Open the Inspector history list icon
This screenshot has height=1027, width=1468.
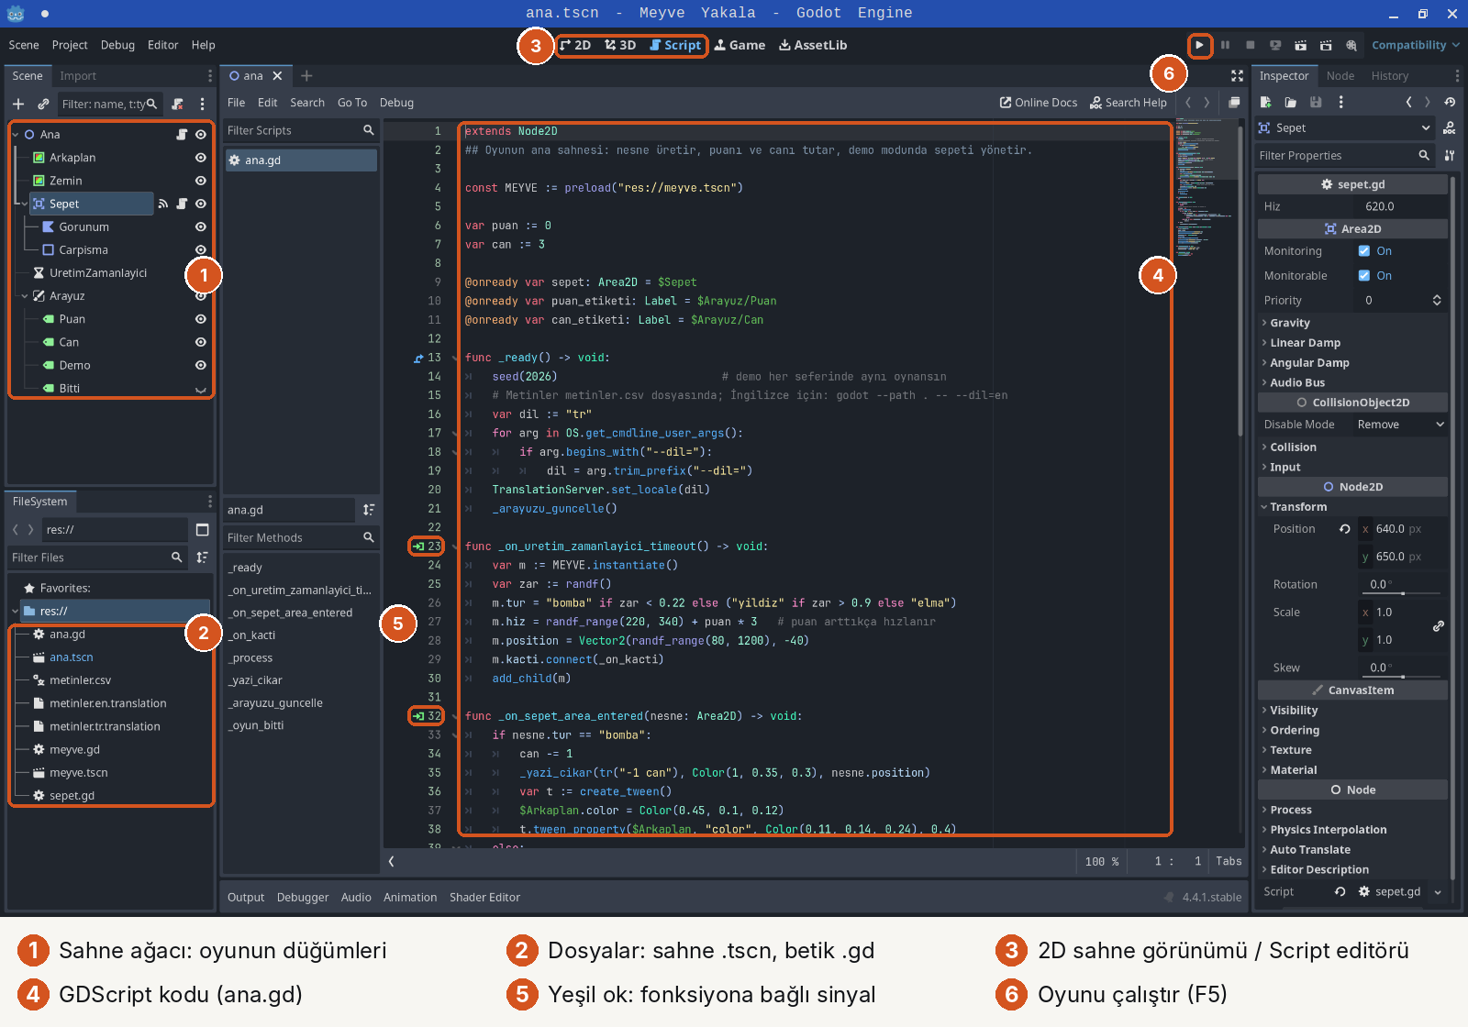point(1450,103)
